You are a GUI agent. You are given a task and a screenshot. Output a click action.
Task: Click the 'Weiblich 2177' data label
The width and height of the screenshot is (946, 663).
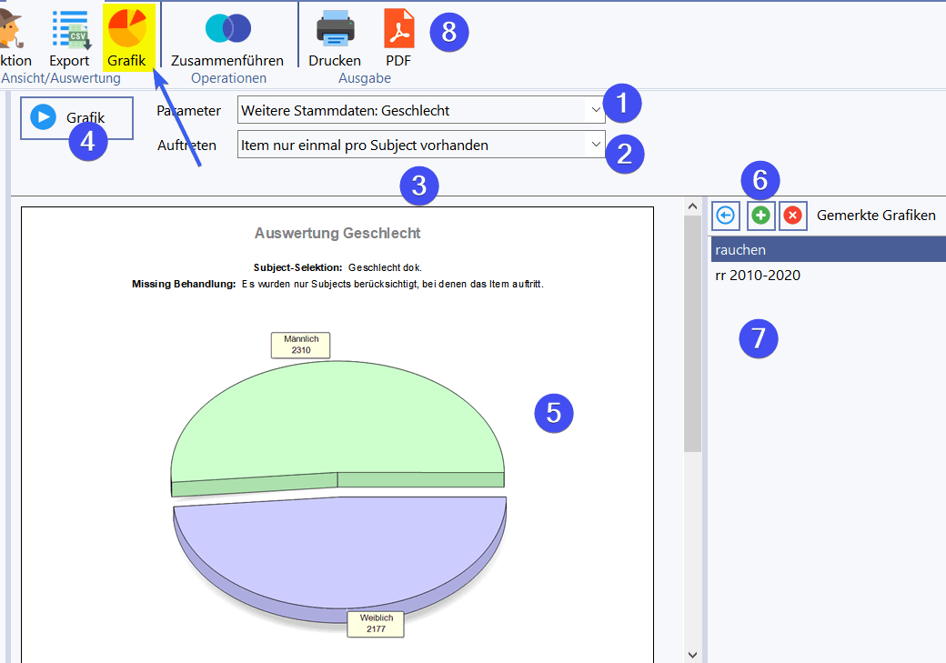[376, 624]
